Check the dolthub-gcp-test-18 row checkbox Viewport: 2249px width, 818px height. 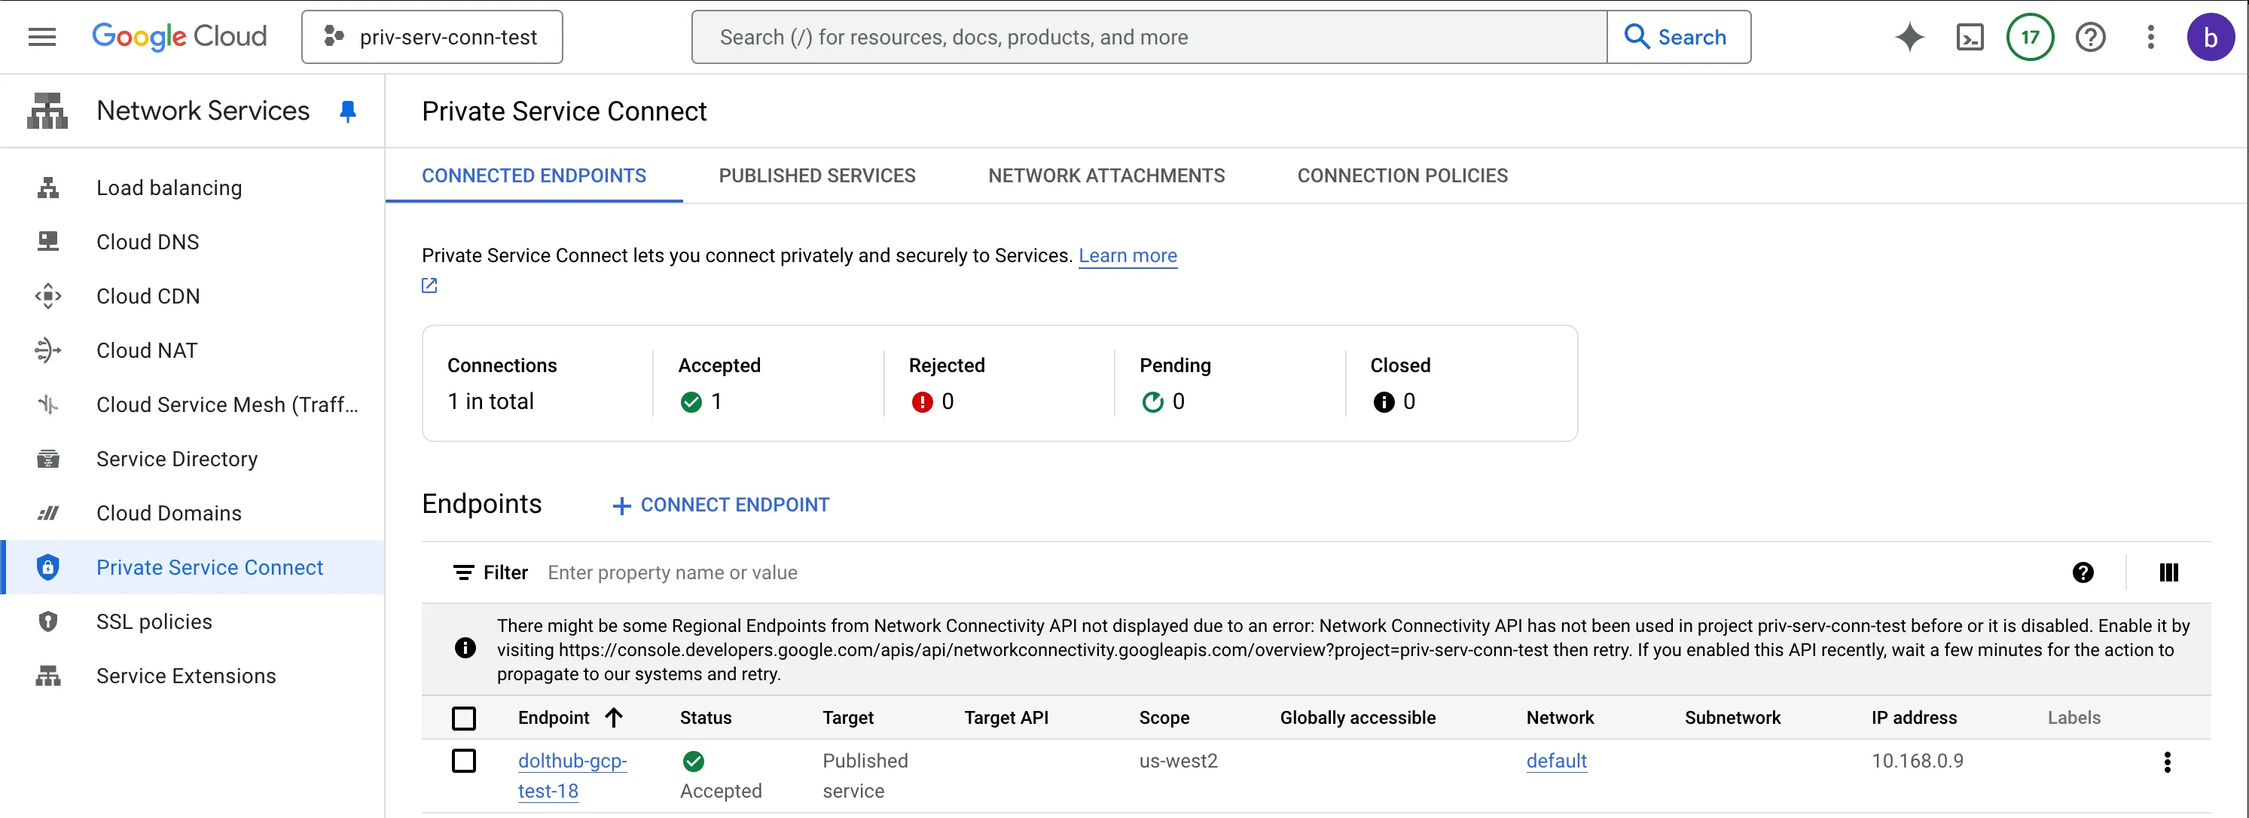464,761
